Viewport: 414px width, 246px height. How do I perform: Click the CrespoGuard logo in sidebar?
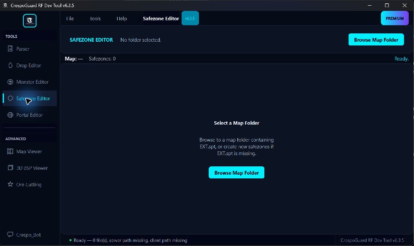pyautogui.click(x=30, y=21)
